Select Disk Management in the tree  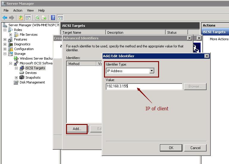click(32, 82)
